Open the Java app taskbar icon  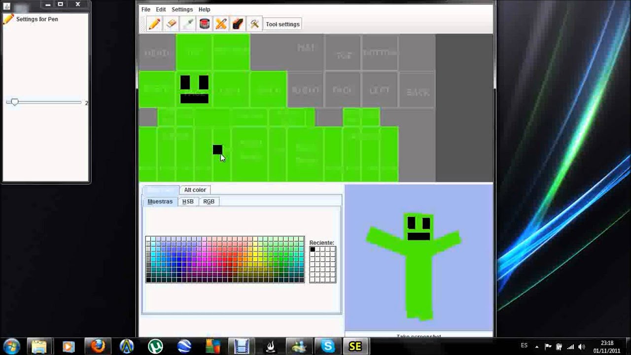coord(270,347)
